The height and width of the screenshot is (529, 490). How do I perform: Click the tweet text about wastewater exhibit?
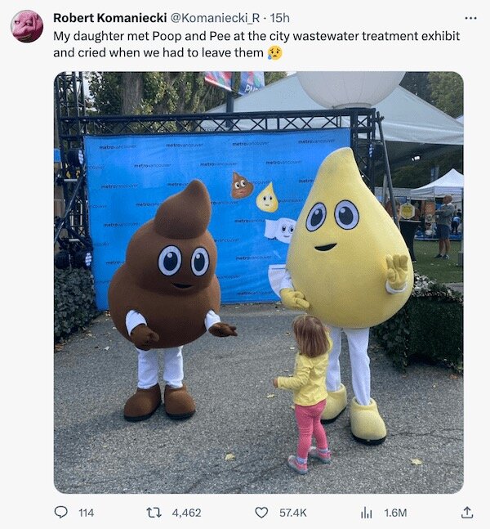pyautogui.click(x=256, y=44)
